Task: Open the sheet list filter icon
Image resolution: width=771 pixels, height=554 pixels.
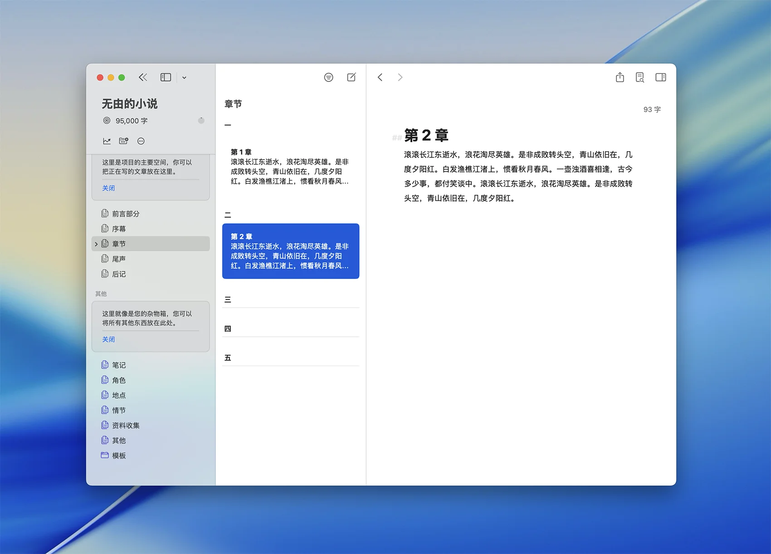Action: pyautogui.click(x=328, y=78)
